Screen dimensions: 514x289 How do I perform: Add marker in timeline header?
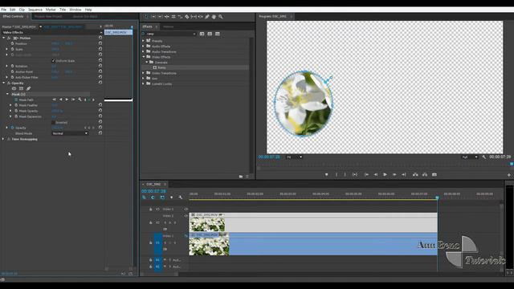click(x=171, y=197)
